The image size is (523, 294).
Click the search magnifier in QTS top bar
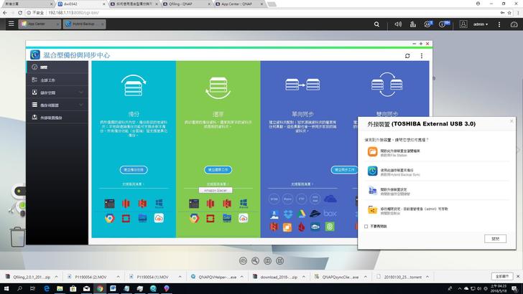(378, 24)
